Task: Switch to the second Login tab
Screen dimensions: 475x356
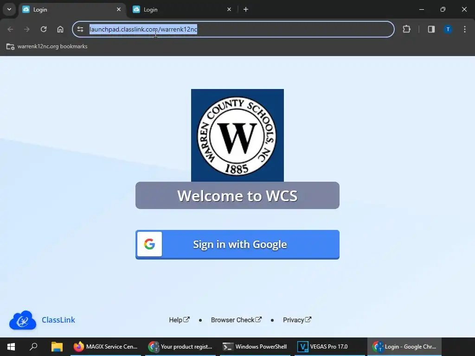Action: coord(183,10)
